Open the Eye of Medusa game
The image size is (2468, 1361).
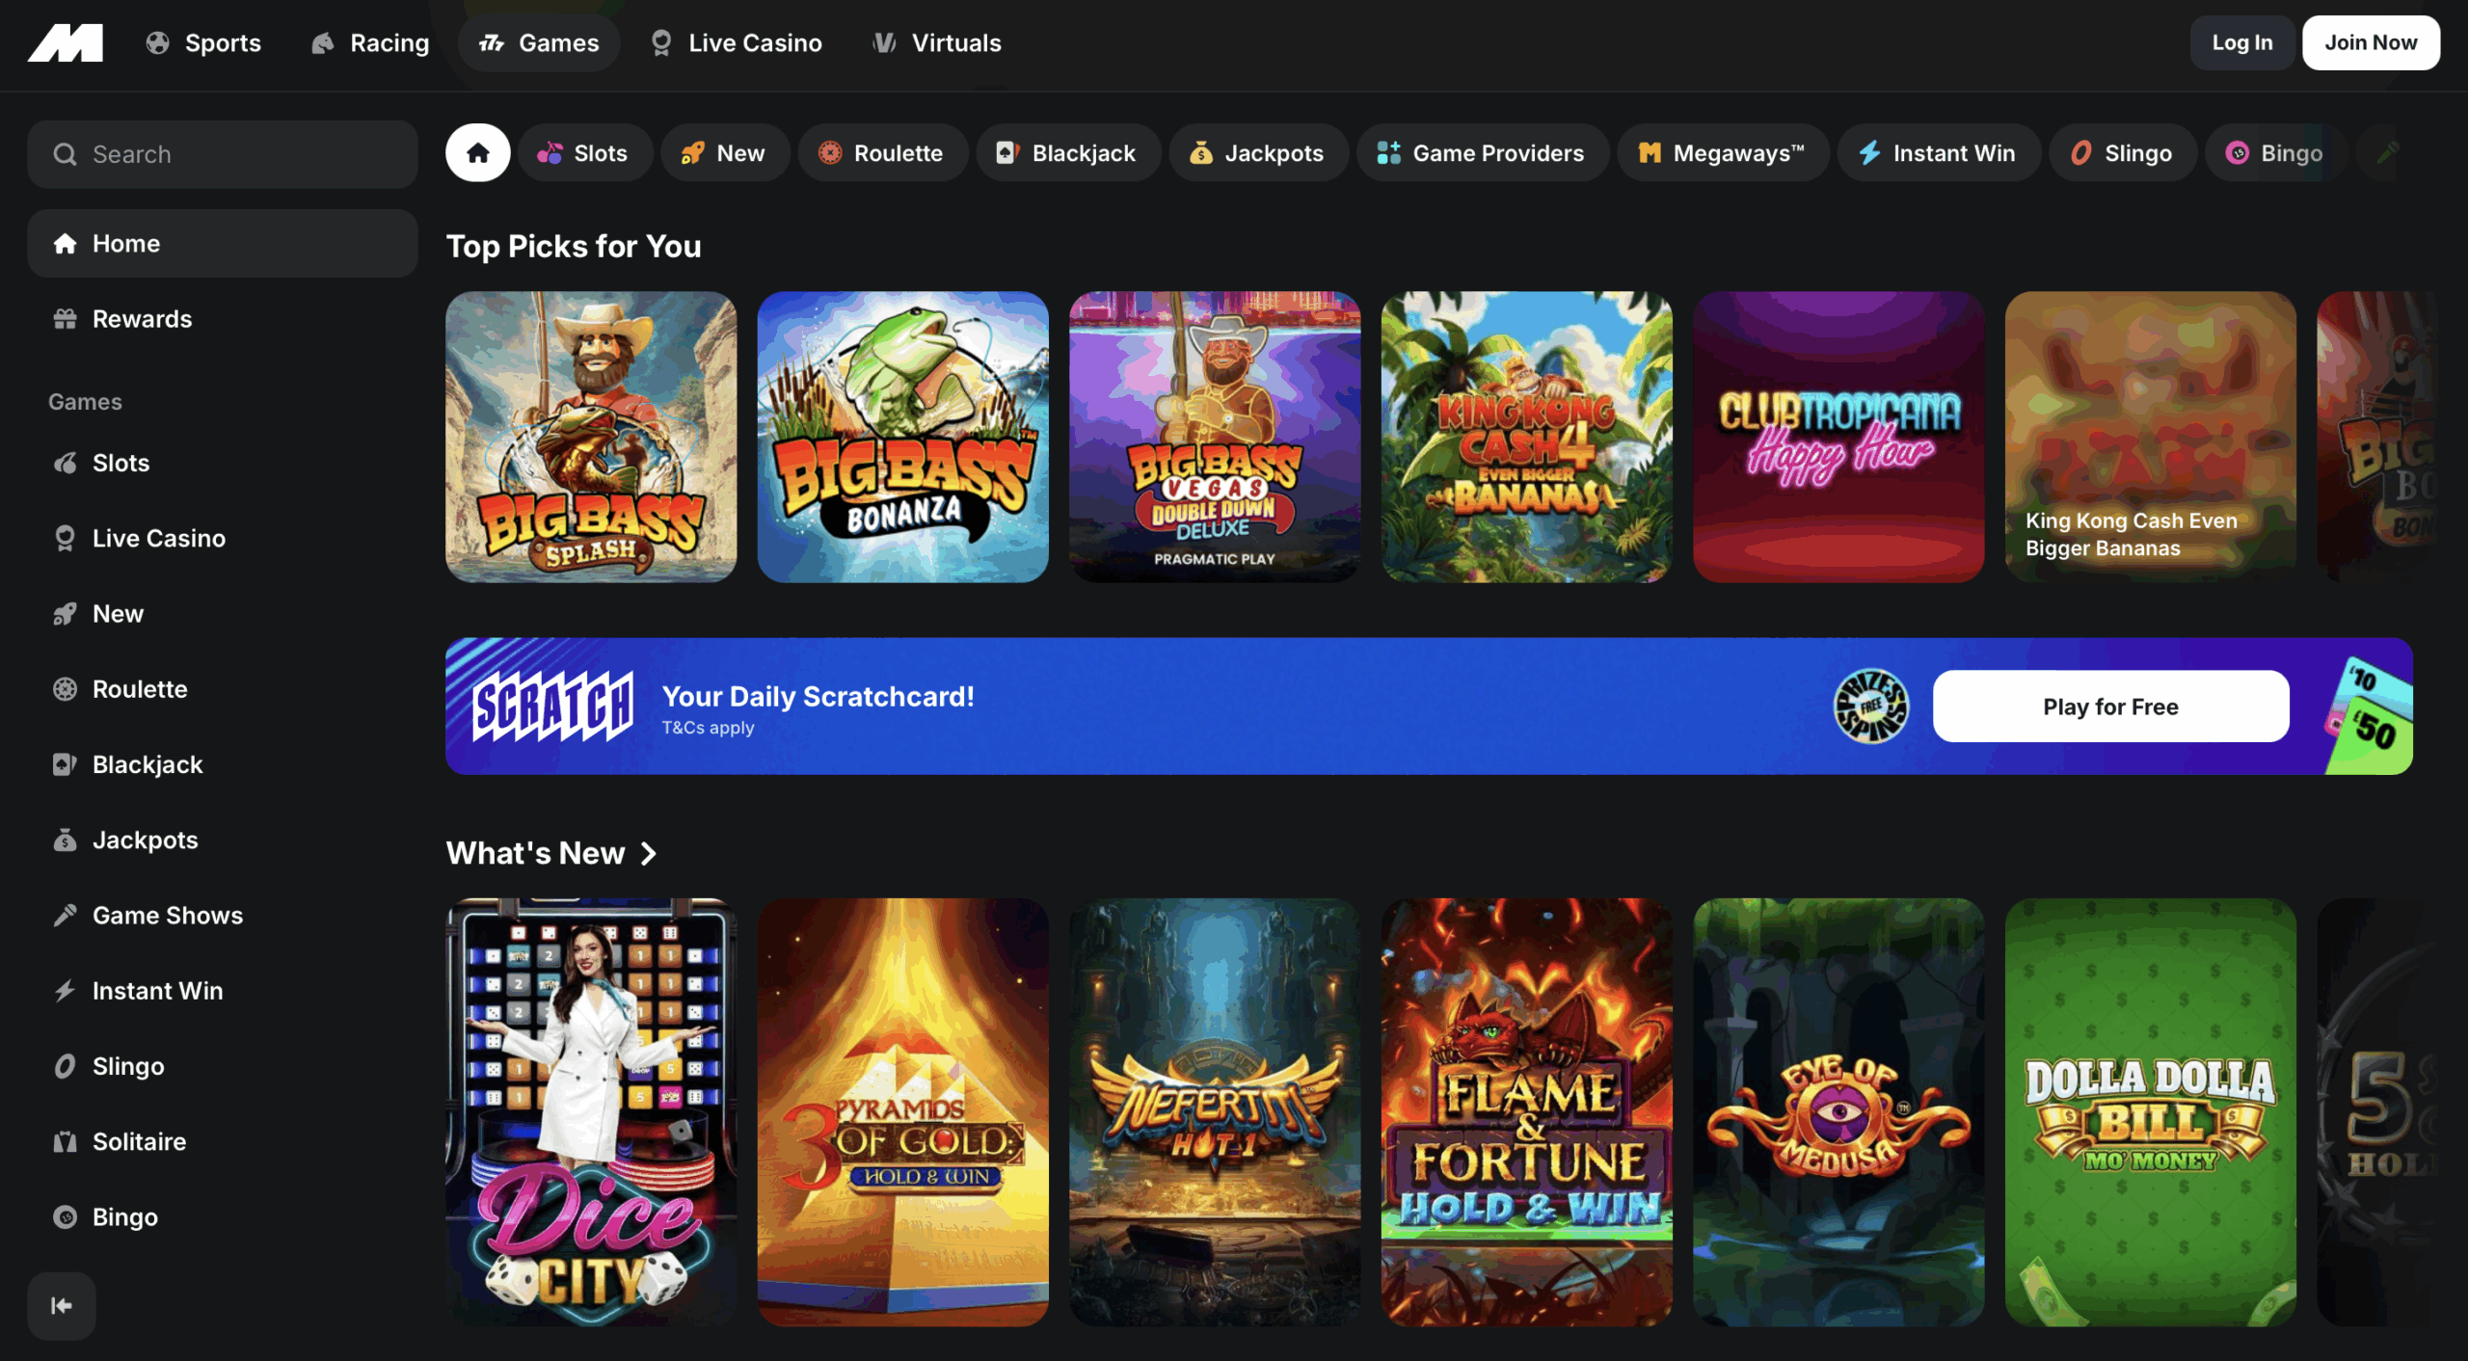tap(1838, 1112)
